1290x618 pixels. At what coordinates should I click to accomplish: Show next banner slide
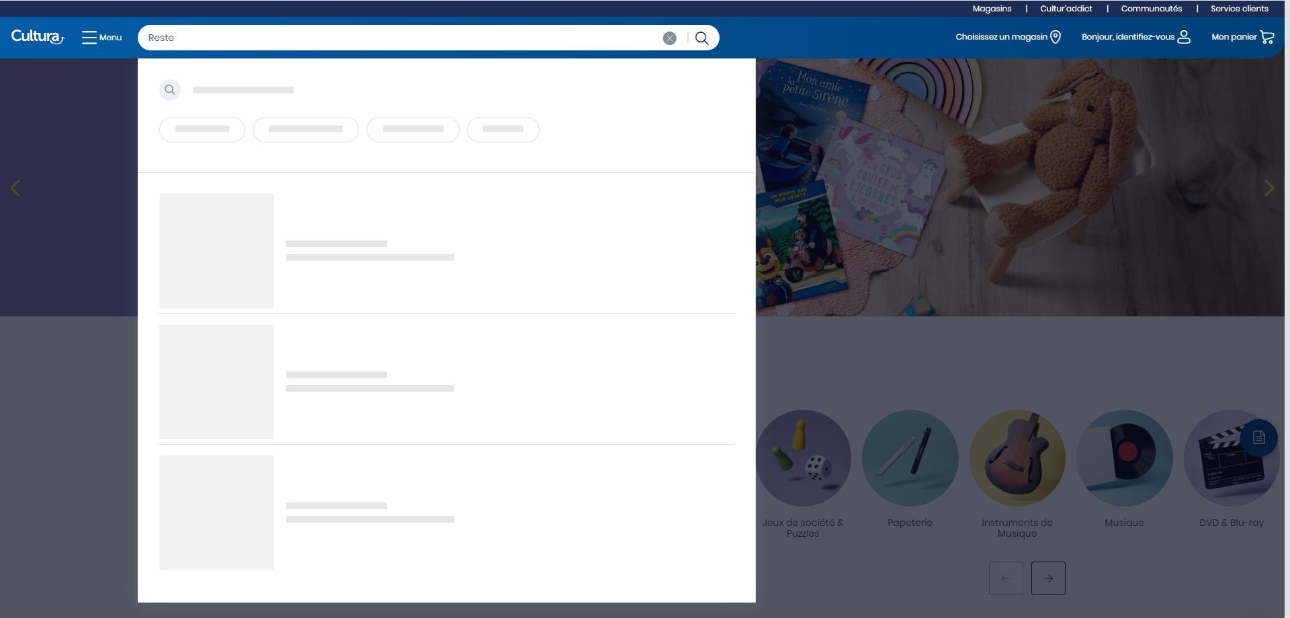[x=1269, y=188]
